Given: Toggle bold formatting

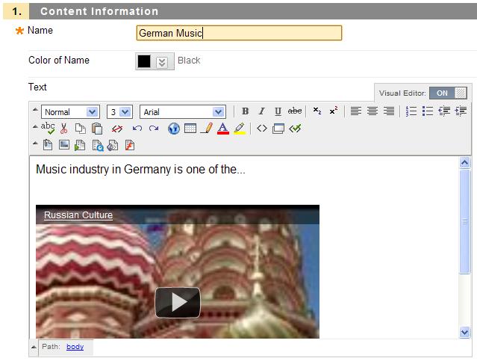Looking at the screenshot, I should click(x=246, y=111).
